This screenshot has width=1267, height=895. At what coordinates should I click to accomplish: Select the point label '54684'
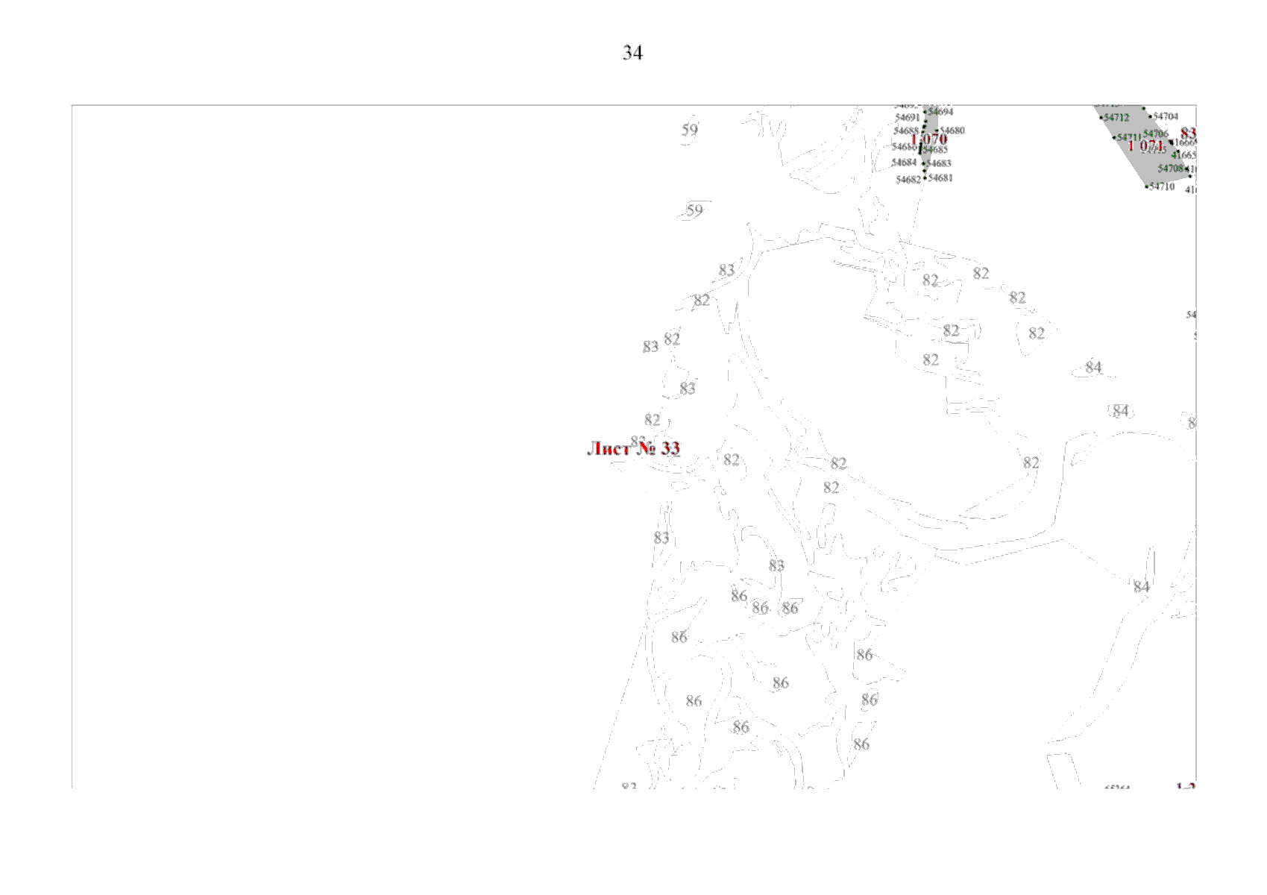[905, 163]
